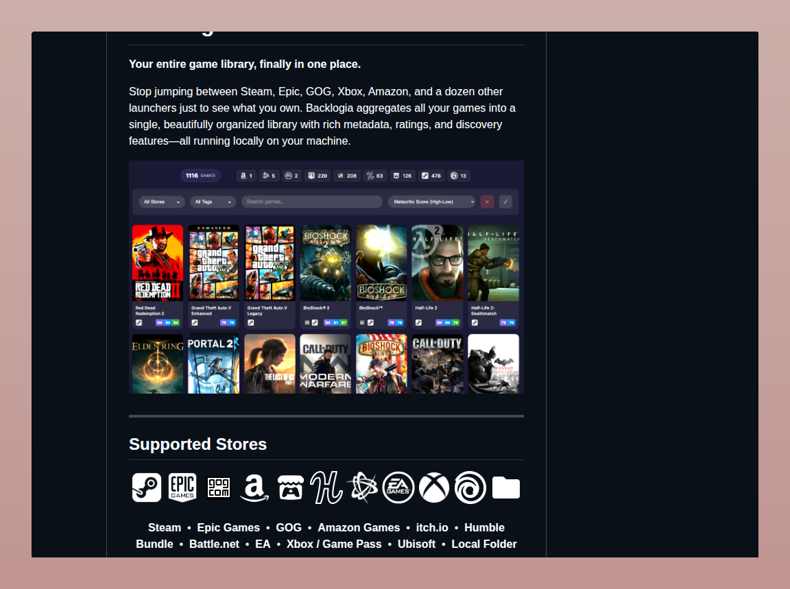The width and height of the screenshot is (790, 589).
Task: Click Steam icon on Grand Theft Auto V Enhanced card
Action: tap(195, 322)
